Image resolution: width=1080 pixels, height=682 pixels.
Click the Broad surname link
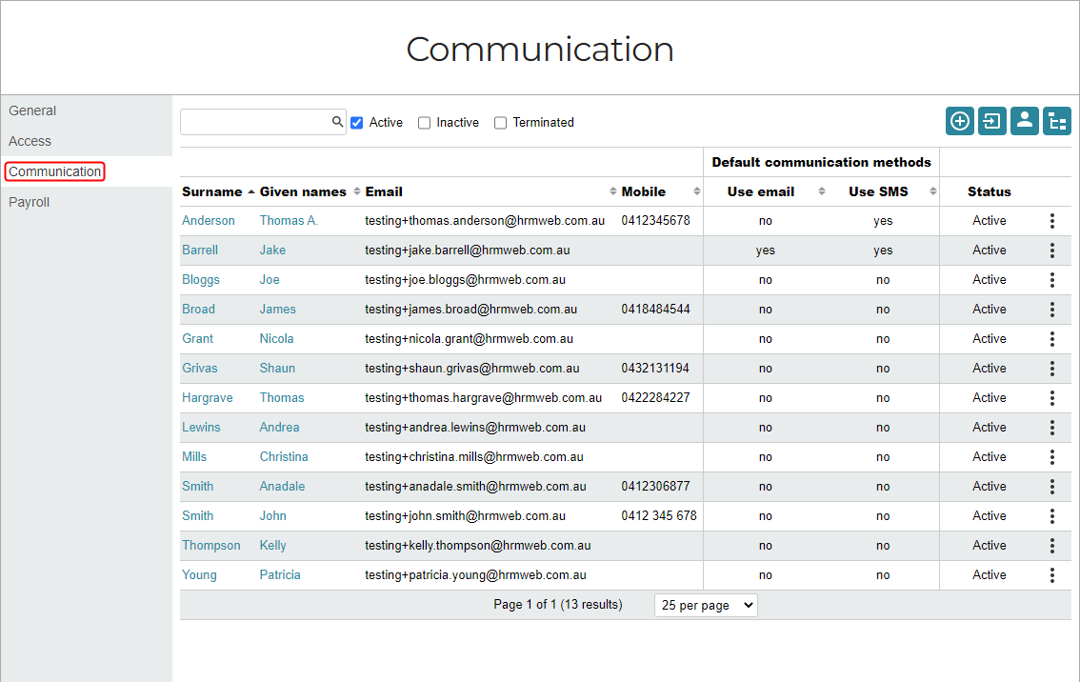point(198,310)
